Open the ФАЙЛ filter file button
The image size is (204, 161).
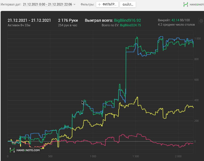[128, 5]
